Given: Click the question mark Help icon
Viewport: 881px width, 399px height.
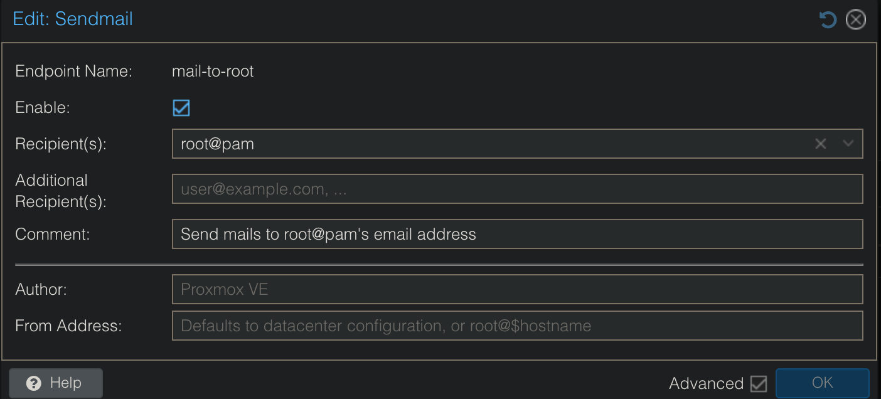Looking at the screenshot, I should (34, 383).
